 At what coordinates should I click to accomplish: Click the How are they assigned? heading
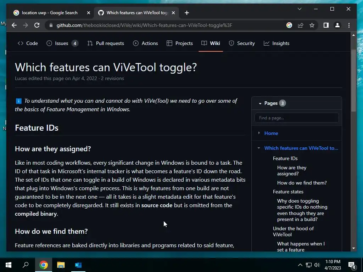coord(53,149)
